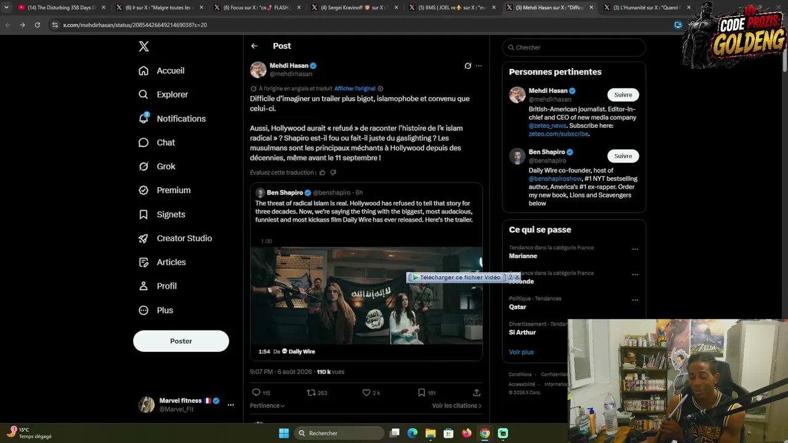Open the @zeteo_news mention link

pyautogui.click(x=547, y=126)
